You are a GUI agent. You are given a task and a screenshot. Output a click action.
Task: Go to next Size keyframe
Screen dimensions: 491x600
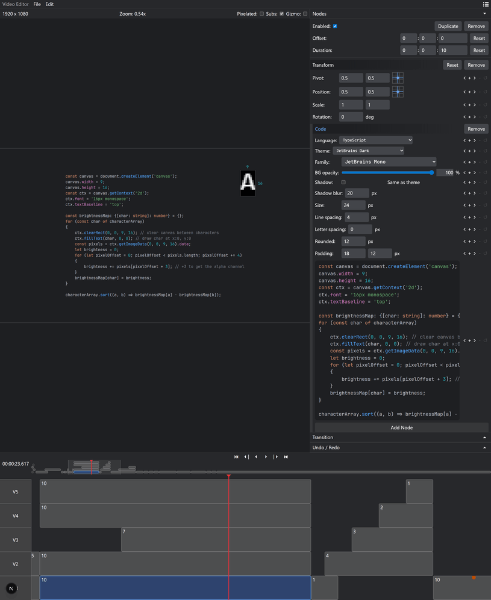475,205
